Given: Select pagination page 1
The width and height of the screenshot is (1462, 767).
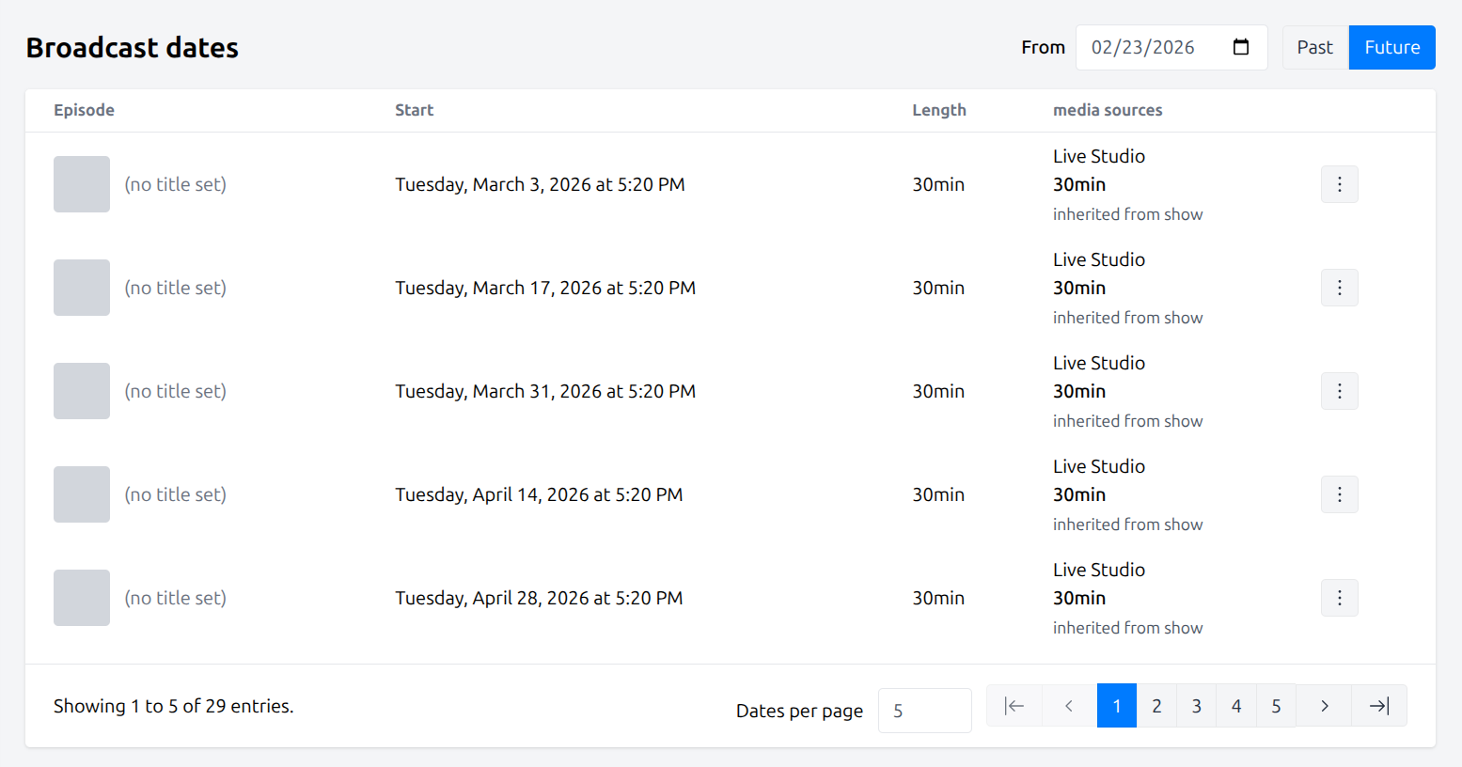Looking at the screenshot, I should tap(1117, 706).
